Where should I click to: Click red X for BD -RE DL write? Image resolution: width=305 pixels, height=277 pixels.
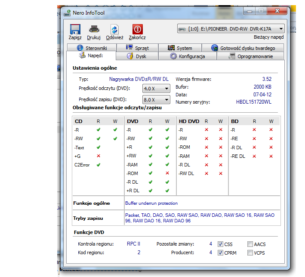tap(271, 156)
